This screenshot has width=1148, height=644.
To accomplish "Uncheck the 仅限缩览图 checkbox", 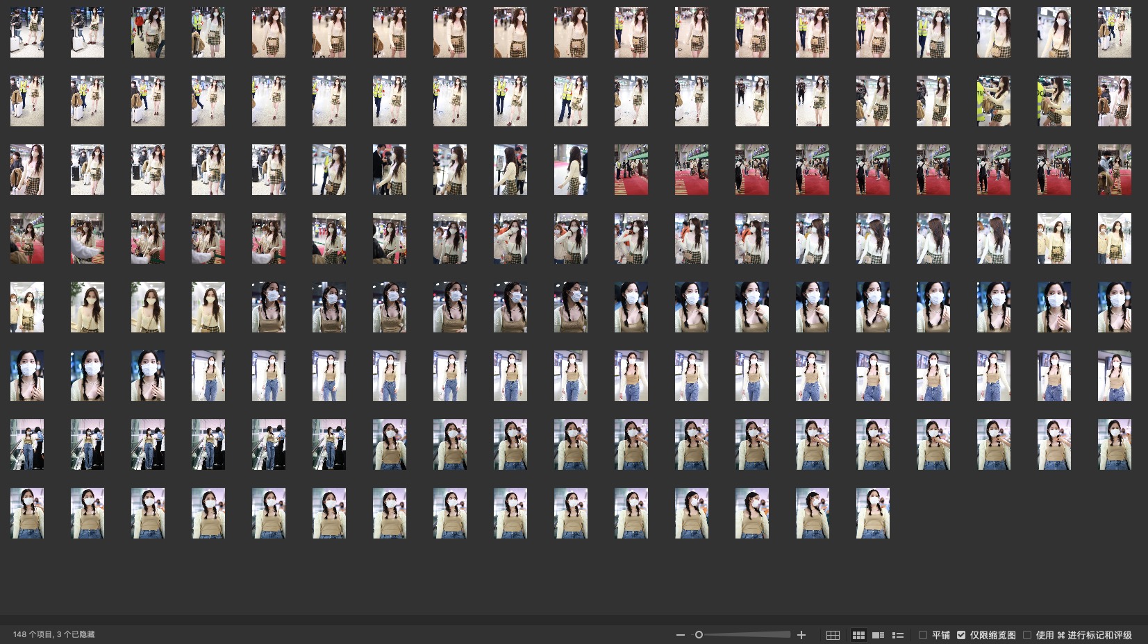I will 961,635.
